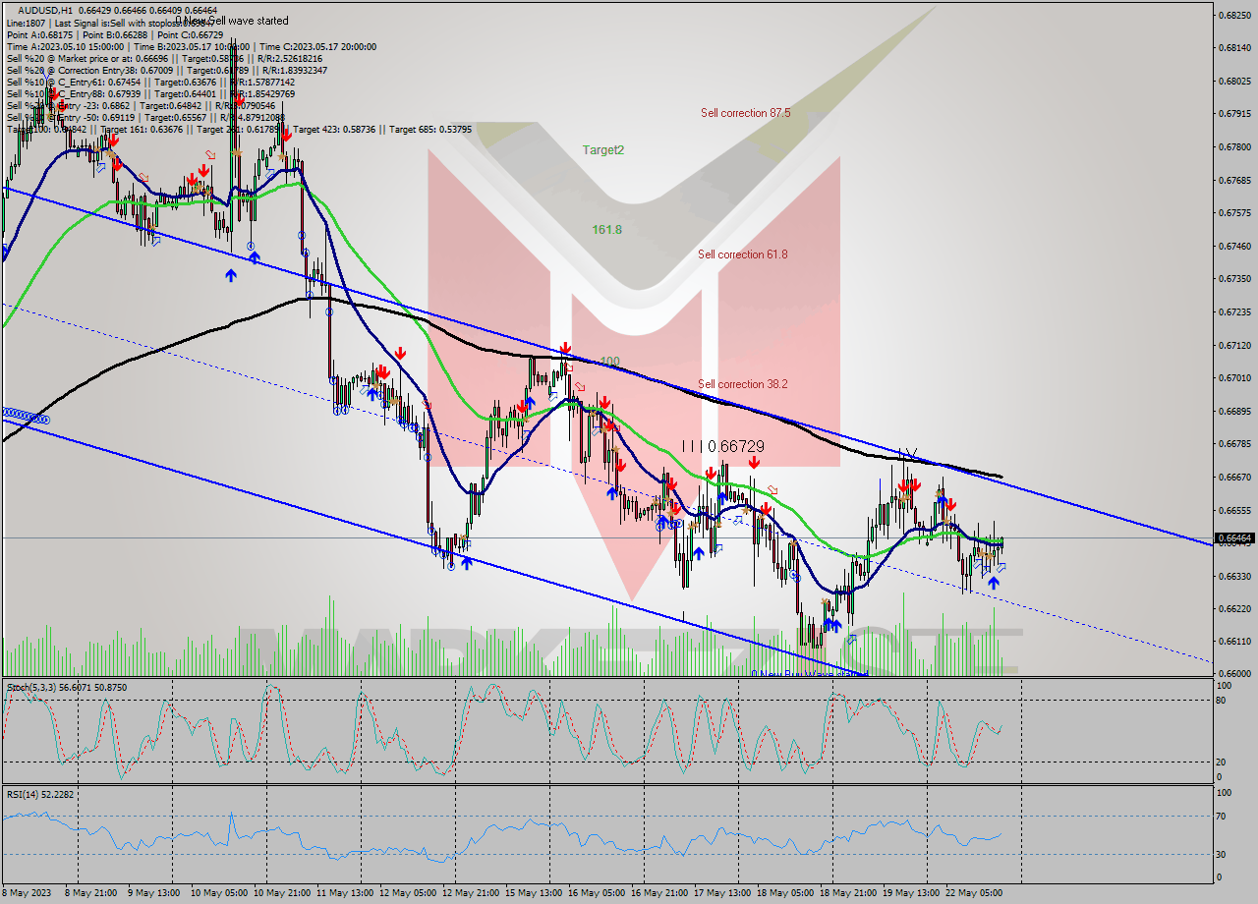Click the '11 May 13:00' time label
This screenshot has height=904, width=1258.
click(344, 893)
